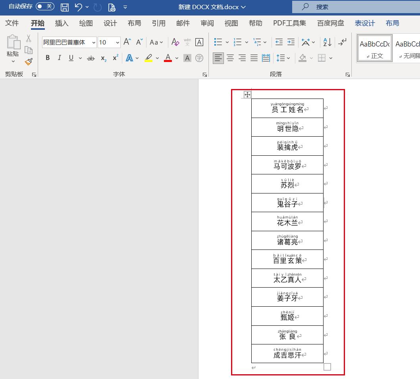Enable subscript formatting
420x379 pixels.
click(x=103, y=58)
